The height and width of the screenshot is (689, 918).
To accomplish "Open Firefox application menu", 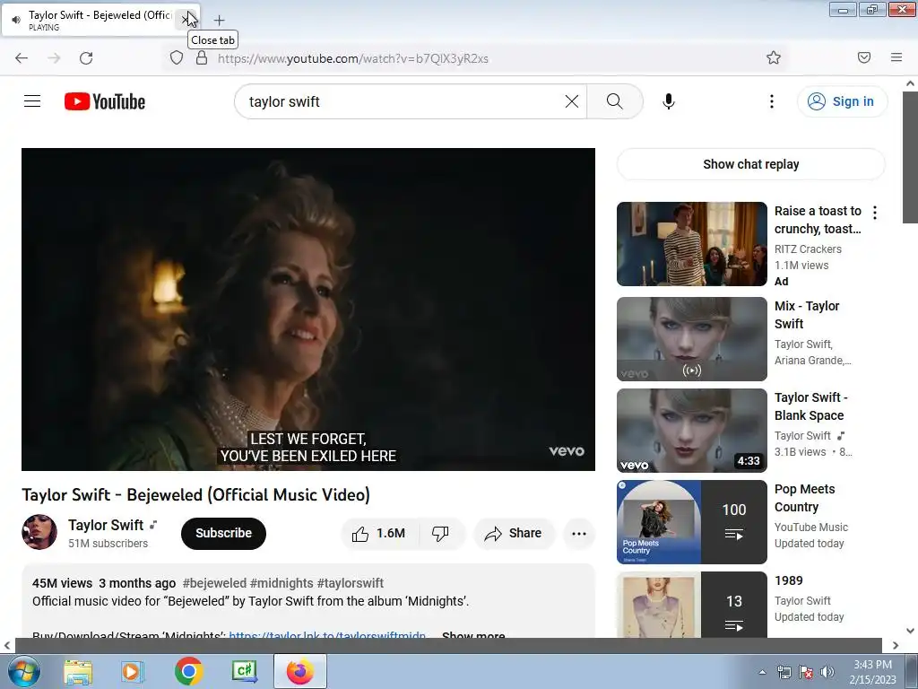I will tap(896, 57).
